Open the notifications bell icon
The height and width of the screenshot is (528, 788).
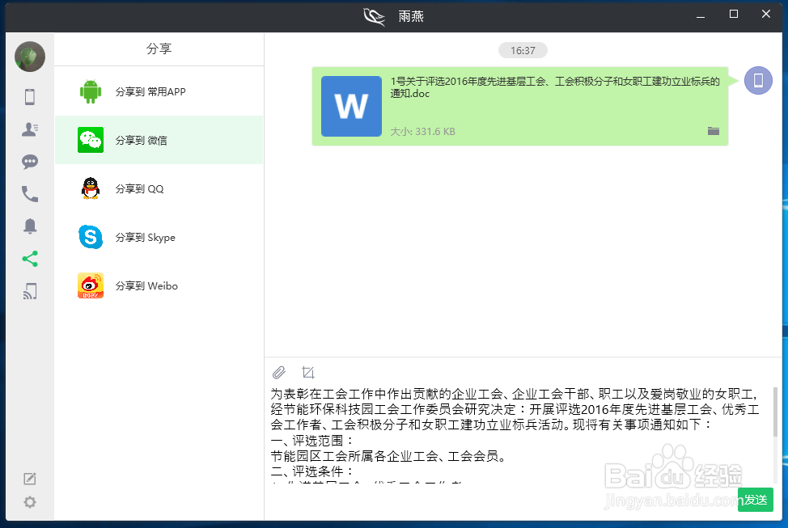point(30,226)
